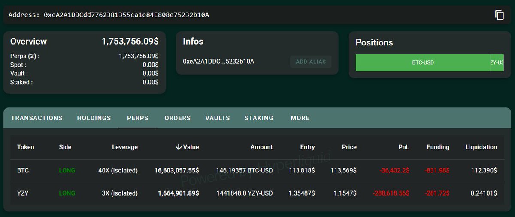Image resolution: width=515 pixels, height=217 pixels.
Task: Open the TRANSACTIONS tab
Action: 36,118
